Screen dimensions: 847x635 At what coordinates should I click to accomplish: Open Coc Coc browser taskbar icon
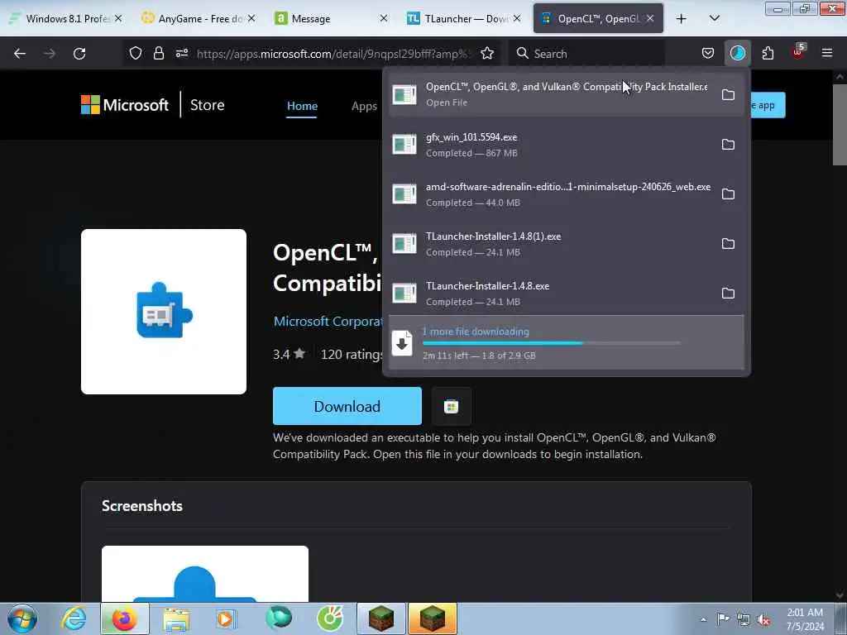click(x=330, y=618)
